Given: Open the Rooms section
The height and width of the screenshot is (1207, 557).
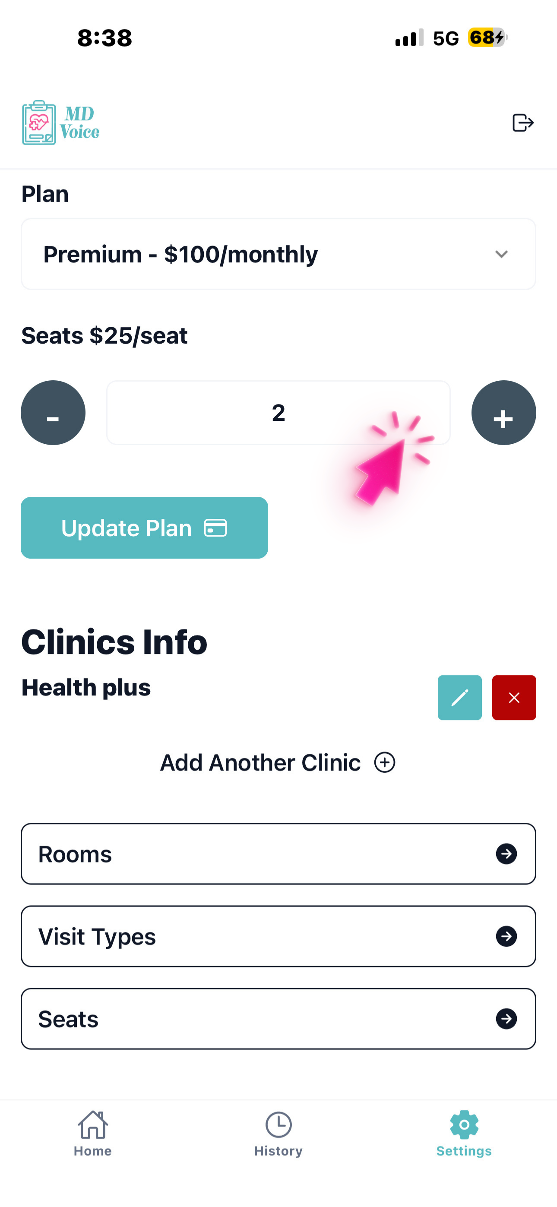Looking at the screenshot, I should tap(278, 854).
